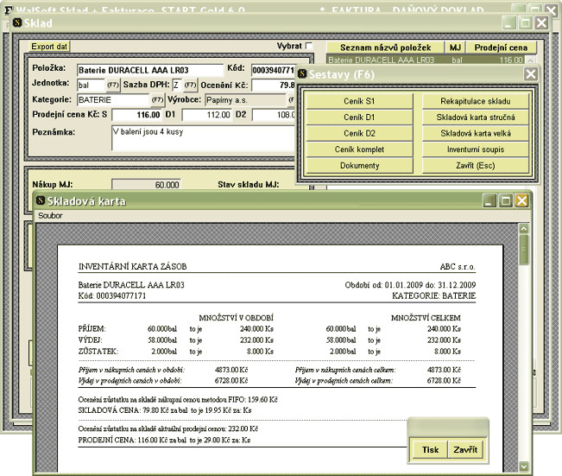Screen dimensions: 562x476
Task: Click the Nákup MJ field 60.000
Action: 146,185
